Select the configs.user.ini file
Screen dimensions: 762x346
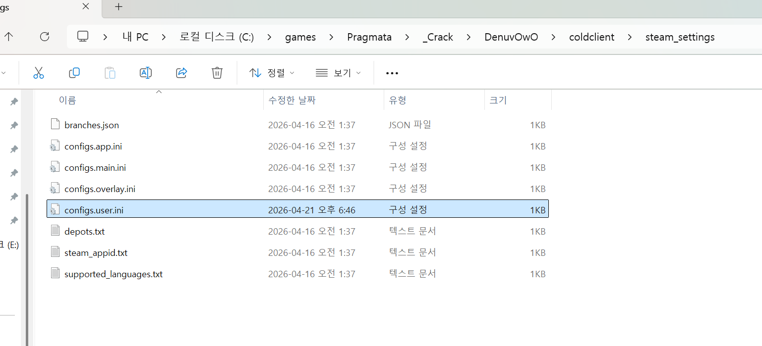coord(94,210)
